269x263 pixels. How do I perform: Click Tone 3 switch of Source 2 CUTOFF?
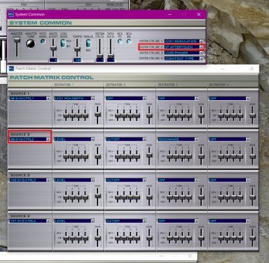[130, 156]
